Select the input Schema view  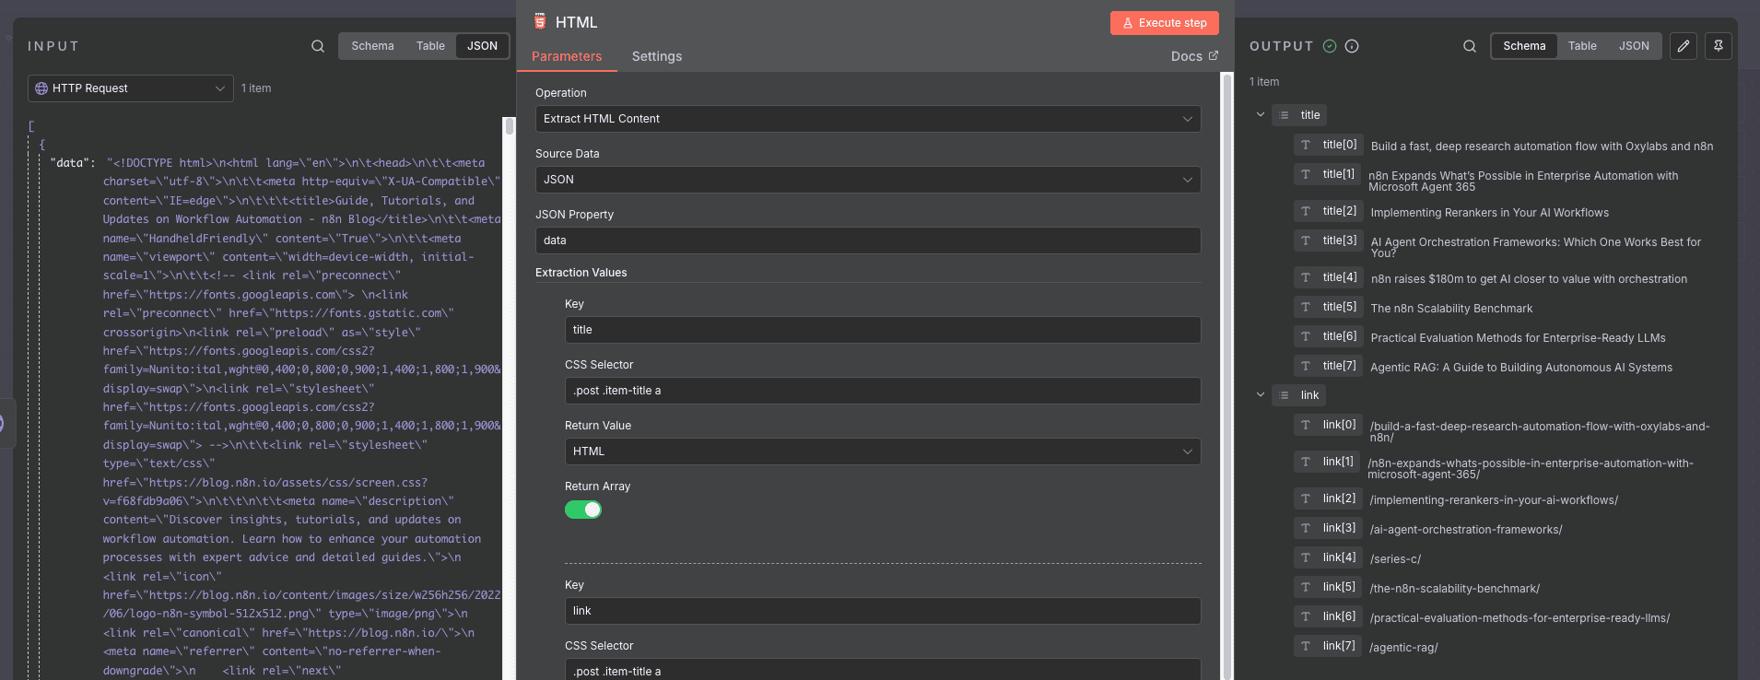pyautogui.click(x=372, y=46)
